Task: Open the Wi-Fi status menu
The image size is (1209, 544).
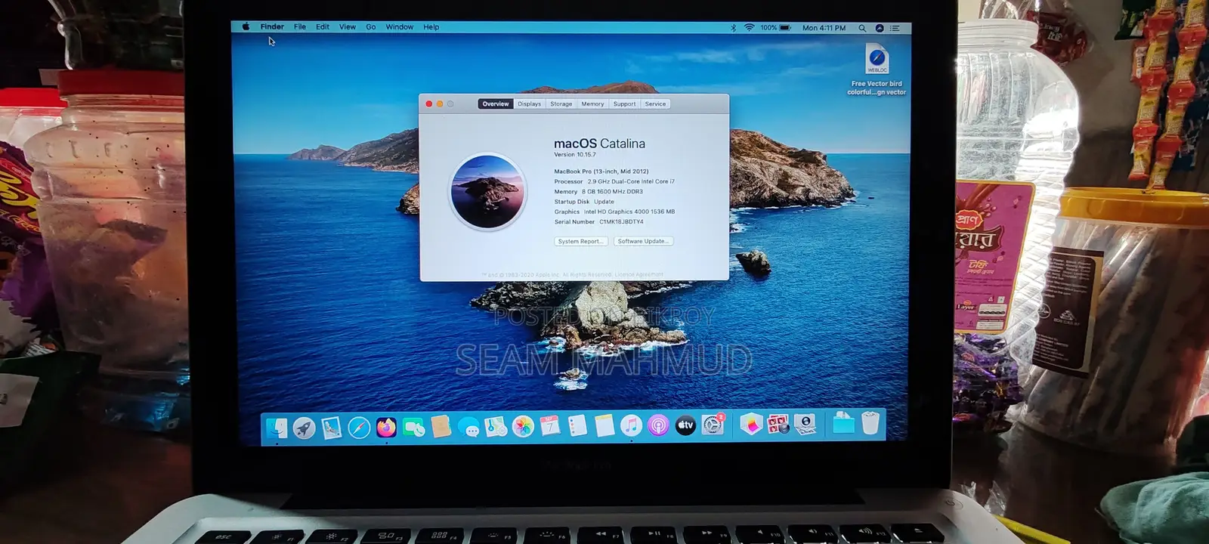Action: tap(750, 28)
